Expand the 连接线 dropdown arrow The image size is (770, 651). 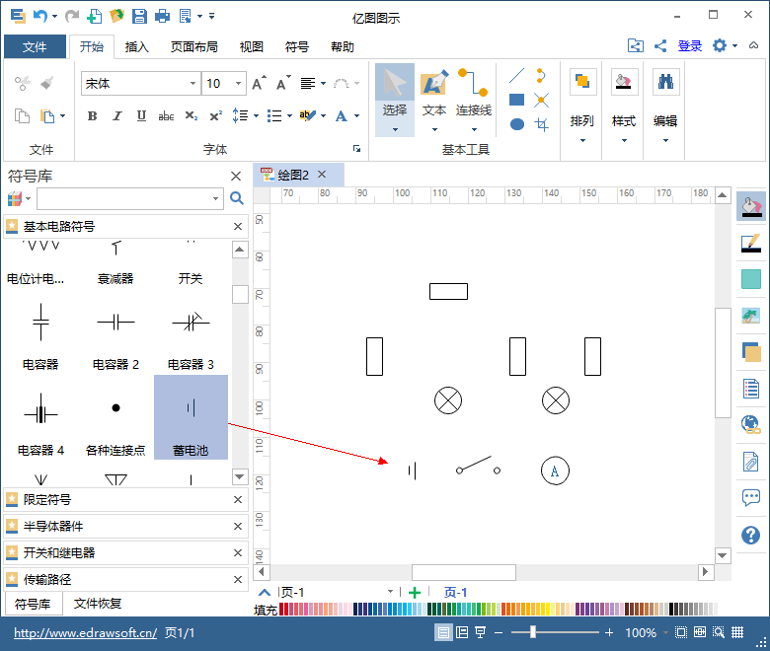(x=474, y=130)
